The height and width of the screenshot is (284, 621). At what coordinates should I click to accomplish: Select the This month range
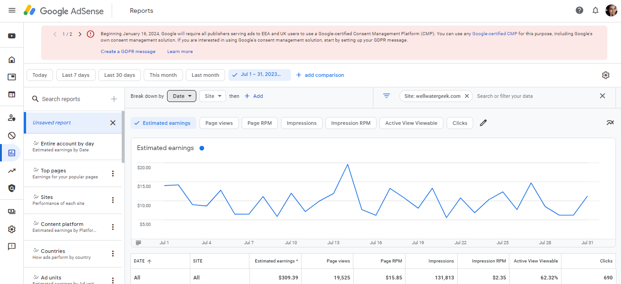pos(163,75)
